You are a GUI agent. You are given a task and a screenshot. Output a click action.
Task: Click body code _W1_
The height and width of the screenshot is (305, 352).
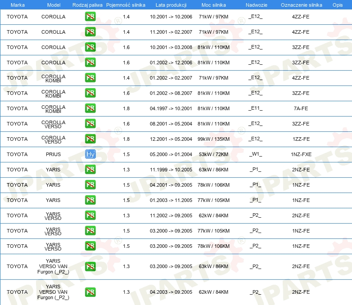pos(256,154)
